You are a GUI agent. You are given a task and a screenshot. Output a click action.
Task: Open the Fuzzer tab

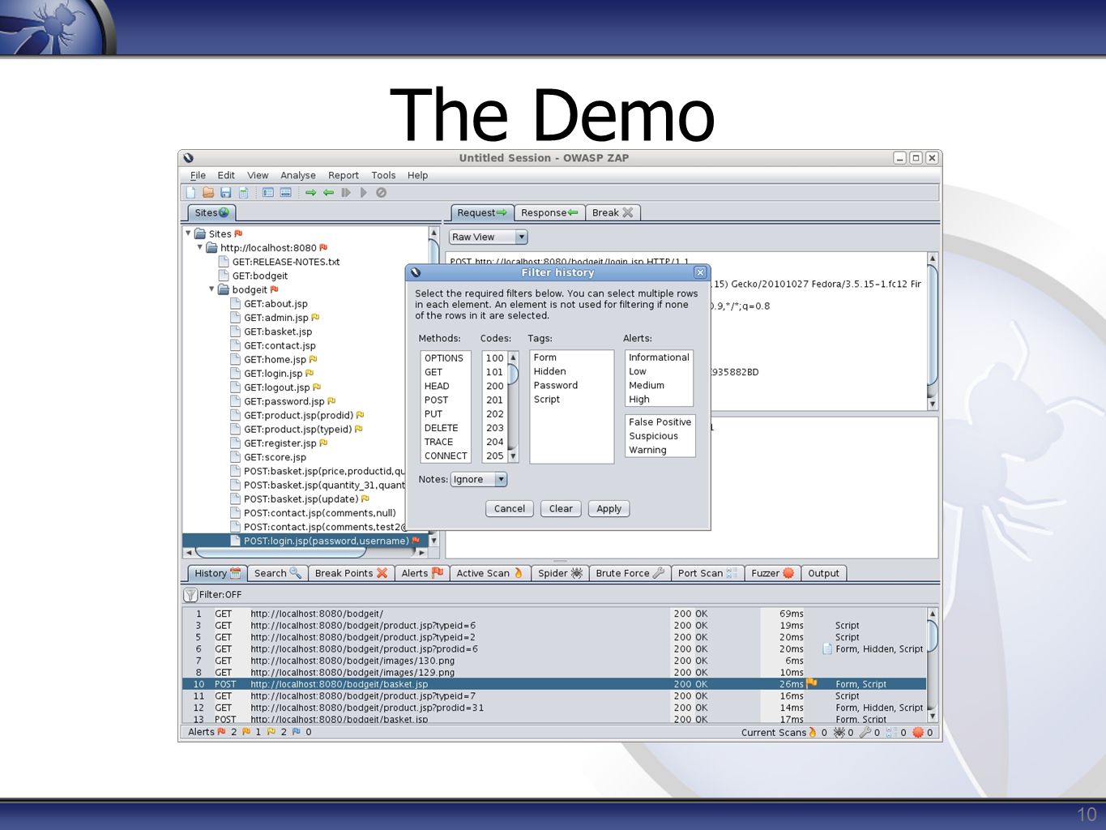click(x=772, y=573)
